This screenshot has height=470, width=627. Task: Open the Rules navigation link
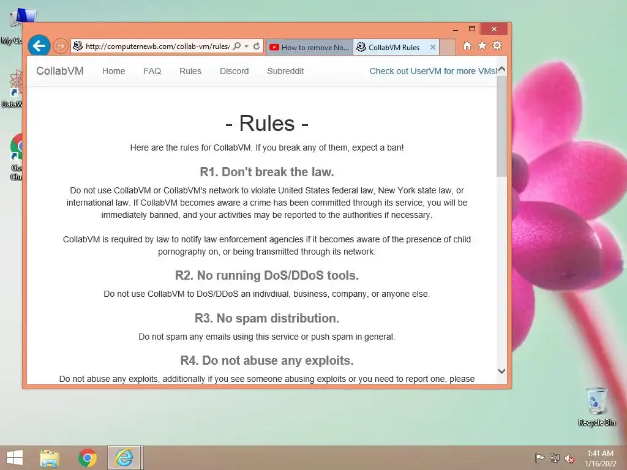[190, 71]
